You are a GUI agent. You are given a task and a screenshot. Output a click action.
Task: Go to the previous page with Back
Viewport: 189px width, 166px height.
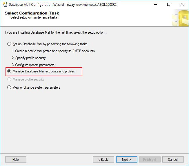pos(103,160)
